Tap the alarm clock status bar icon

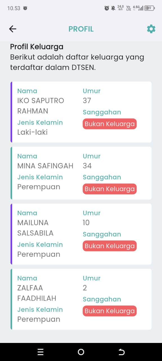coord(106,8)
